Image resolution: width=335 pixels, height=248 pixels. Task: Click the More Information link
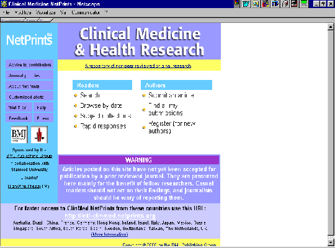[109, 234]
